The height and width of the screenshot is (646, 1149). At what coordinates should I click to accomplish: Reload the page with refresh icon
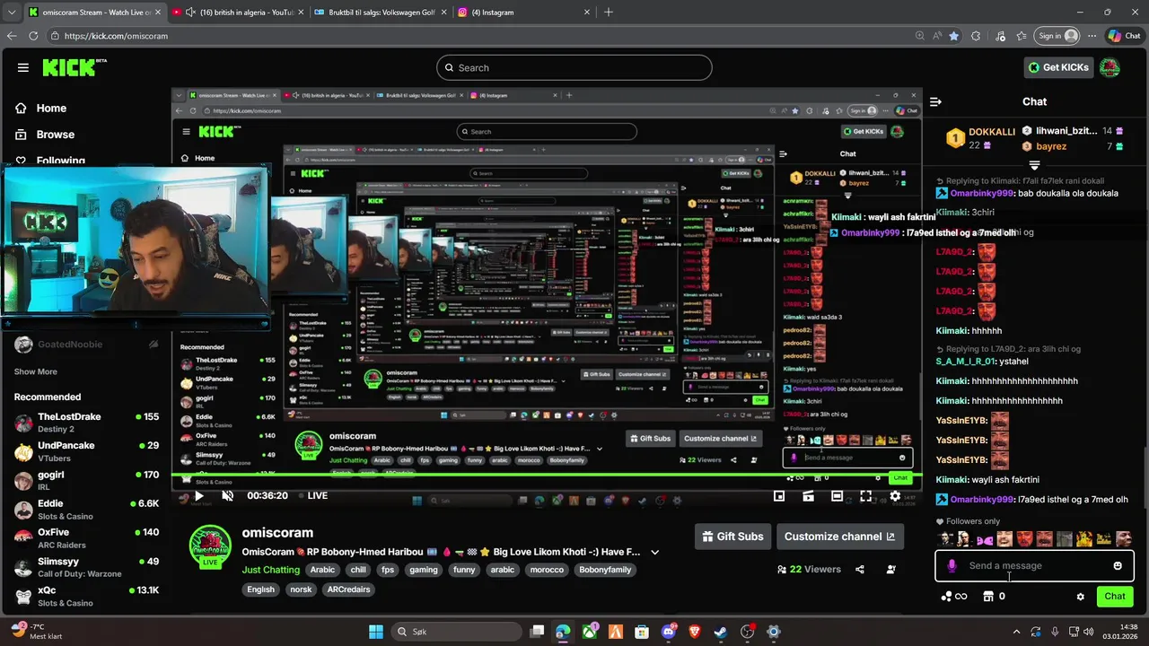click(33, 36)
